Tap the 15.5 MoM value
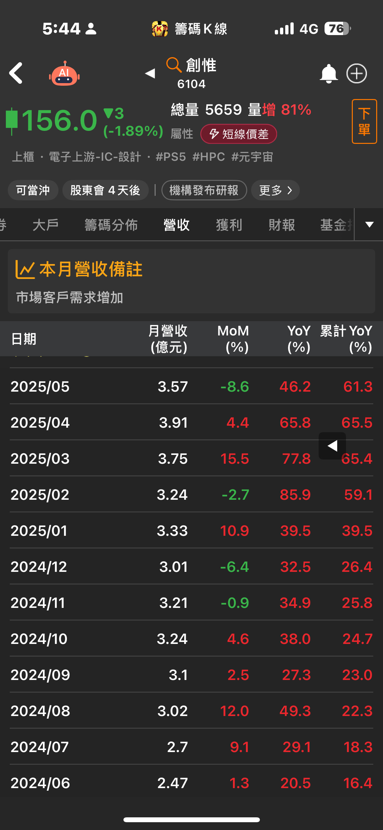383x830 pixels. (x=235, y=459)
